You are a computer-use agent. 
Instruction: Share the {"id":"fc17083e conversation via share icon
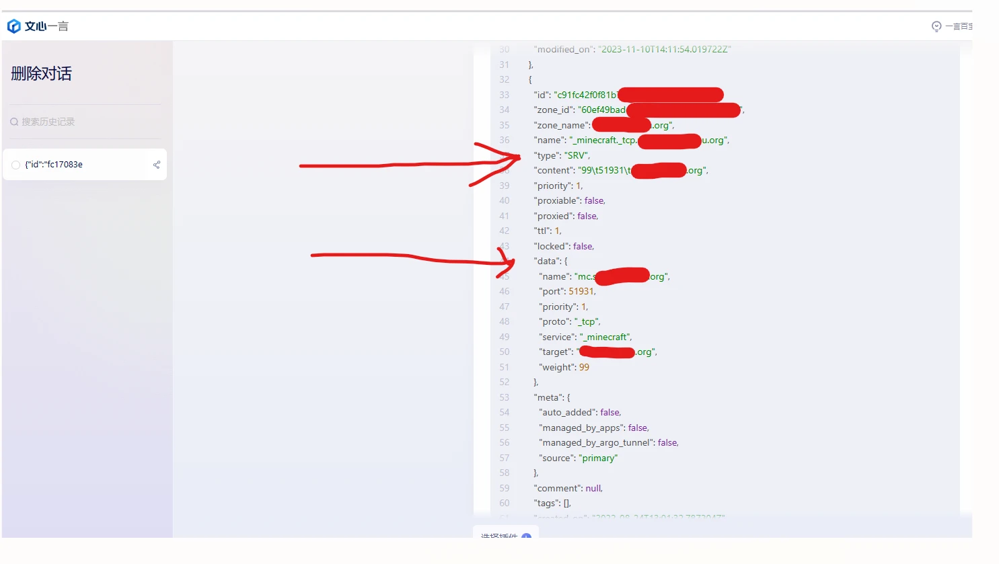tap(157, 165)
